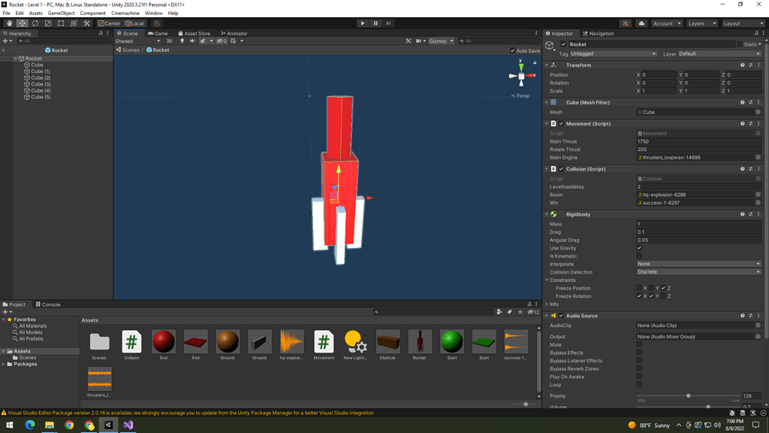Select the Rect transform tool
The height and width of the screenshot is (433, 769).
pos(60,23)
